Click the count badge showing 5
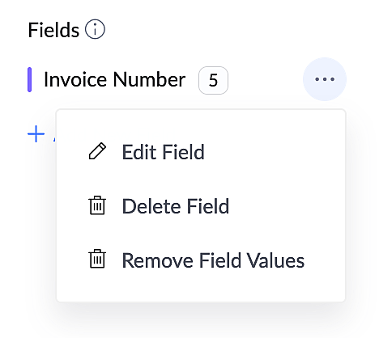 click(213, 80)
